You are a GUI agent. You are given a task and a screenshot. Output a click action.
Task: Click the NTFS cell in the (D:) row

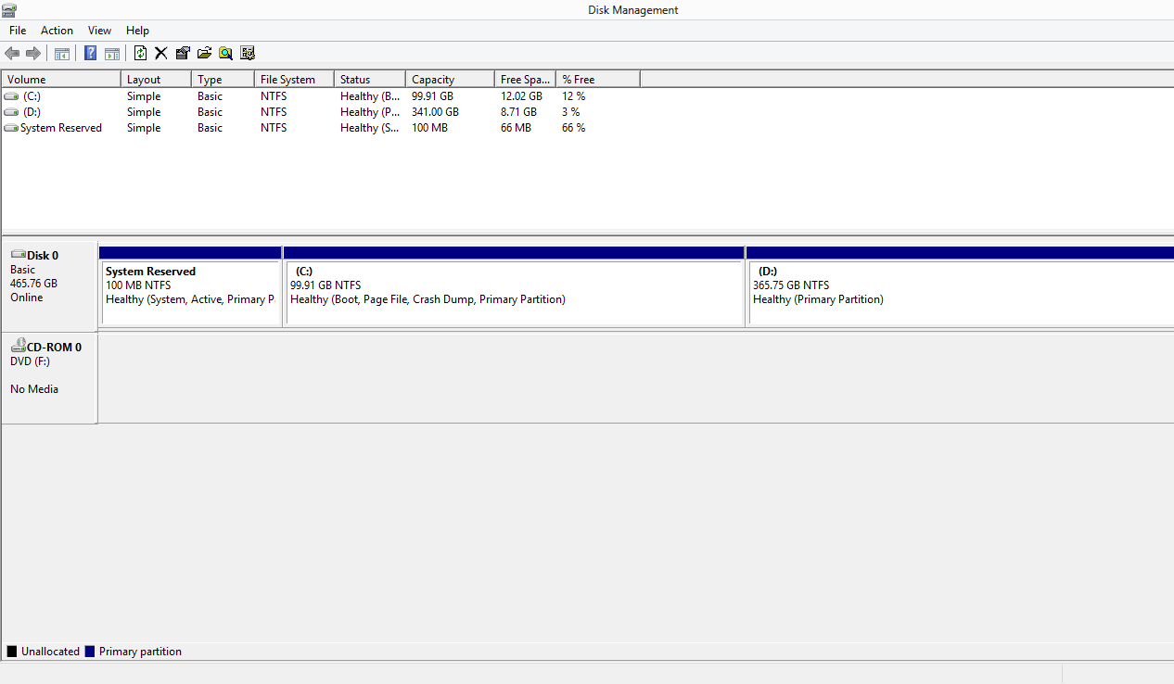[274, 112]
